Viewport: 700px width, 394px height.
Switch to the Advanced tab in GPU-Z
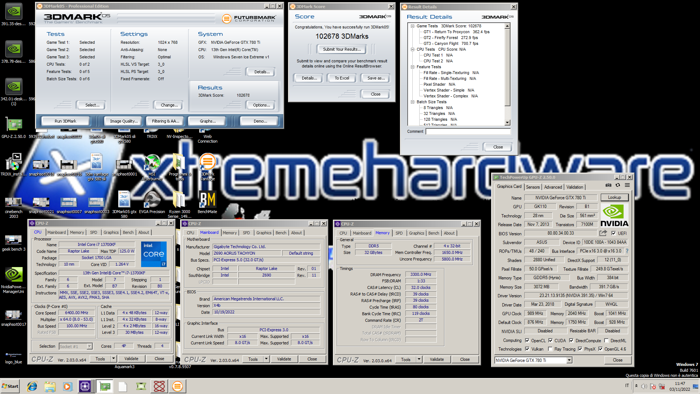(x=553, y=187)
